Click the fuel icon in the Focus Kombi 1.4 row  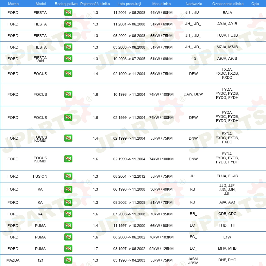(68, 138)
